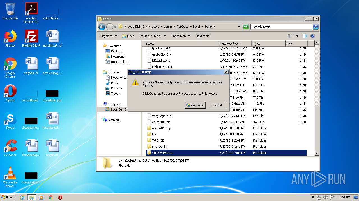Open the address bar history dropdown
This screenshot has width=359, height=201.
pos(239,27)
